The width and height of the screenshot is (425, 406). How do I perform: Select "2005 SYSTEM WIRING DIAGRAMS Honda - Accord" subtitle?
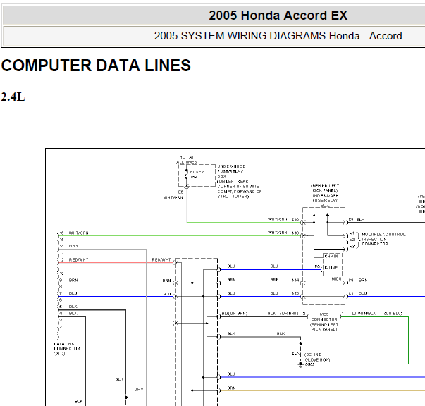tap(278, 36)
